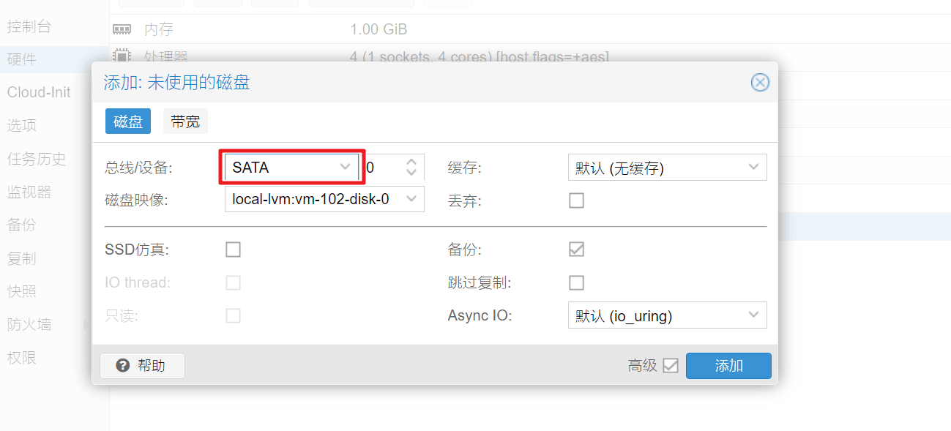Increase the device number with the up arrow
The image size is (951, 431).
pos(411,162)
